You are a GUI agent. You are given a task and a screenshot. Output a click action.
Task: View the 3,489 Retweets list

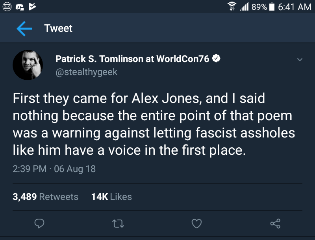[x=45, y=197]
